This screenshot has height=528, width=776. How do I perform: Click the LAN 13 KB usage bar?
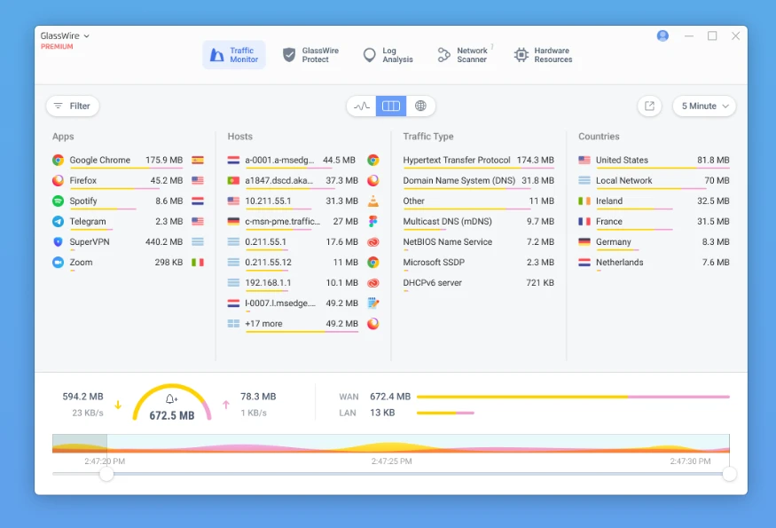445,413
